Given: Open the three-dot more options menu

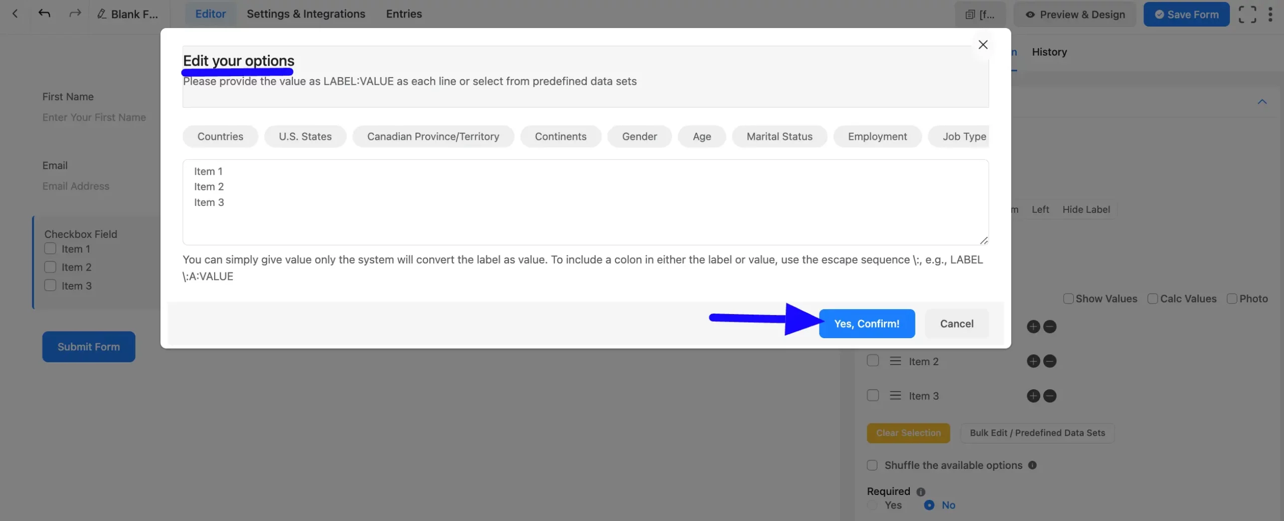Looking at the screenshot, I should tap(1270, 14).
